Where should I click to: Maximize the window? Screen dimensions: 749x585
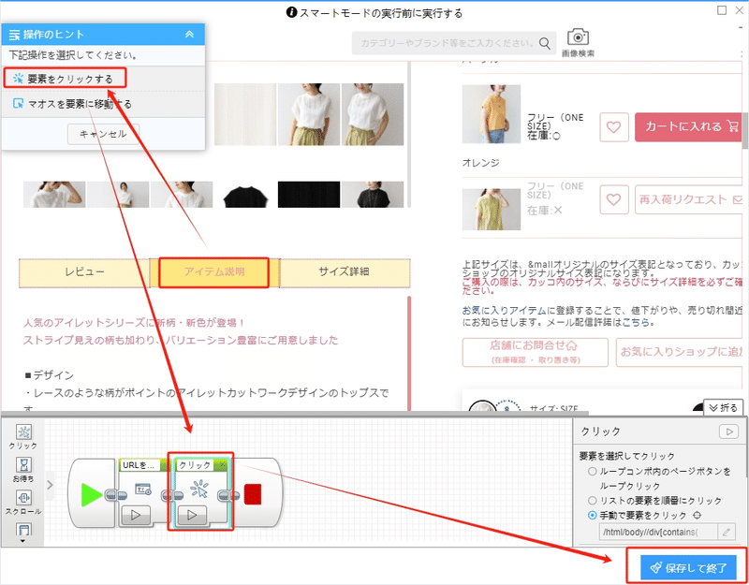(x=722, y=10)
